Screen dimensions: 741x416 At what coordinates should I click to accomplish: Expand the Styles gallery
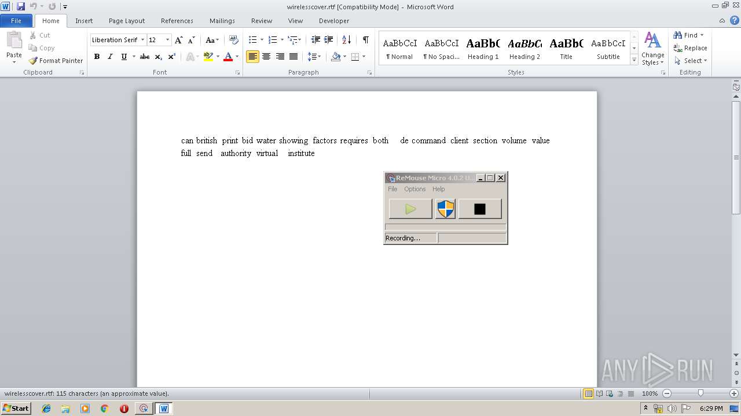tap(634, 60)
